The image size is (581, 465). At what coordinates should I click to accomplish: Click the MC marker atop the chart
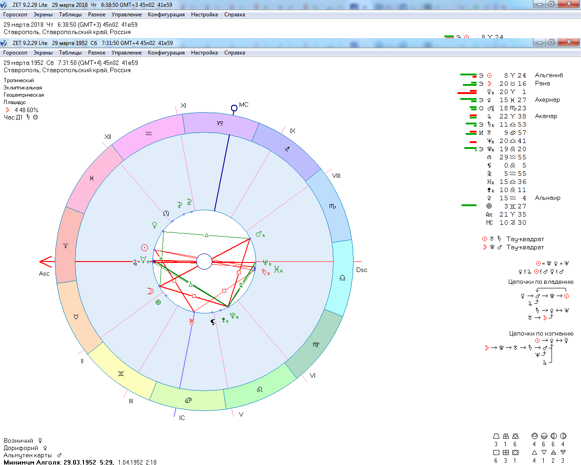click(x=234, y=108)
